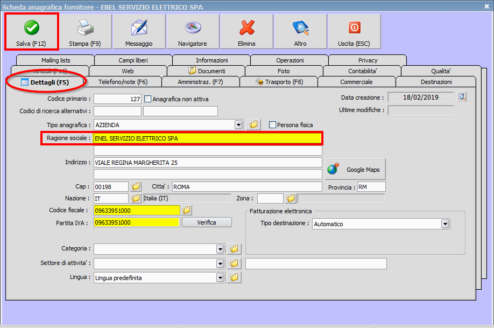Expand the Categoria dropdown
The height and width of the screenshot is (328, 494).
tap(221, 249)
